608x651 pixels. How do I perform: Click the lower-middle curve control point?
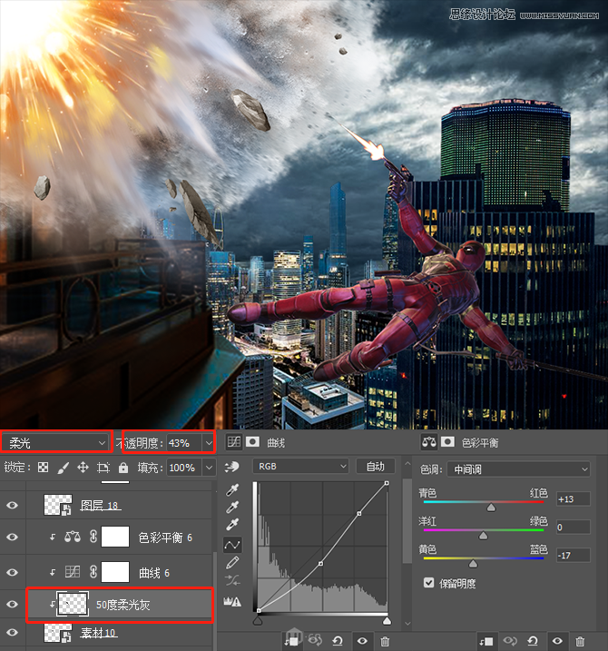pos(320,564)
